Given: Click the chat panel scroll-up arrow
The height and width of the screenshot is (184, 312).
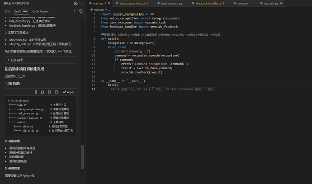Looking at the screenshot, I should 82,19.
